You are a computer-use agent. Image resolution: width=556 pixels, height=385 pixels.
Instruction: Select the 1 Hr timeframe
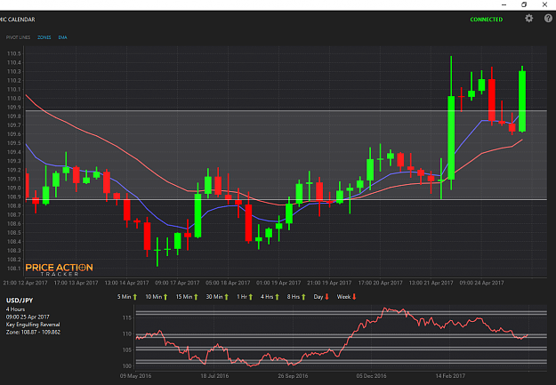pyautogui.click(x=242, y=297)
